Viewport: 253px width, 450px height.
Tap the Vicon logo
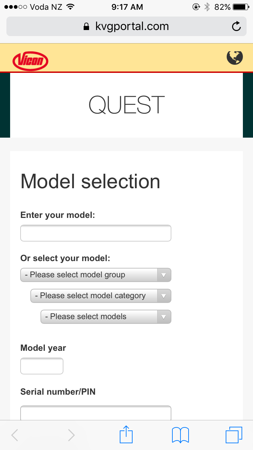pos(30,61)
